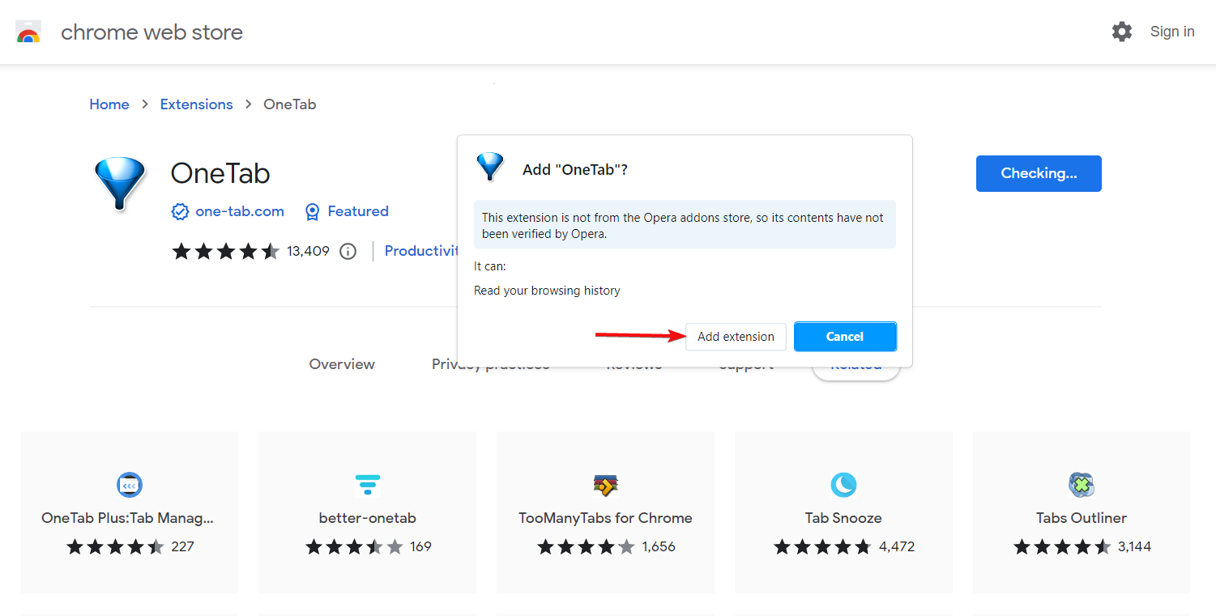1216x616 pixels.
Task: Click the rating info circle icon
Action: coord(348,251)
